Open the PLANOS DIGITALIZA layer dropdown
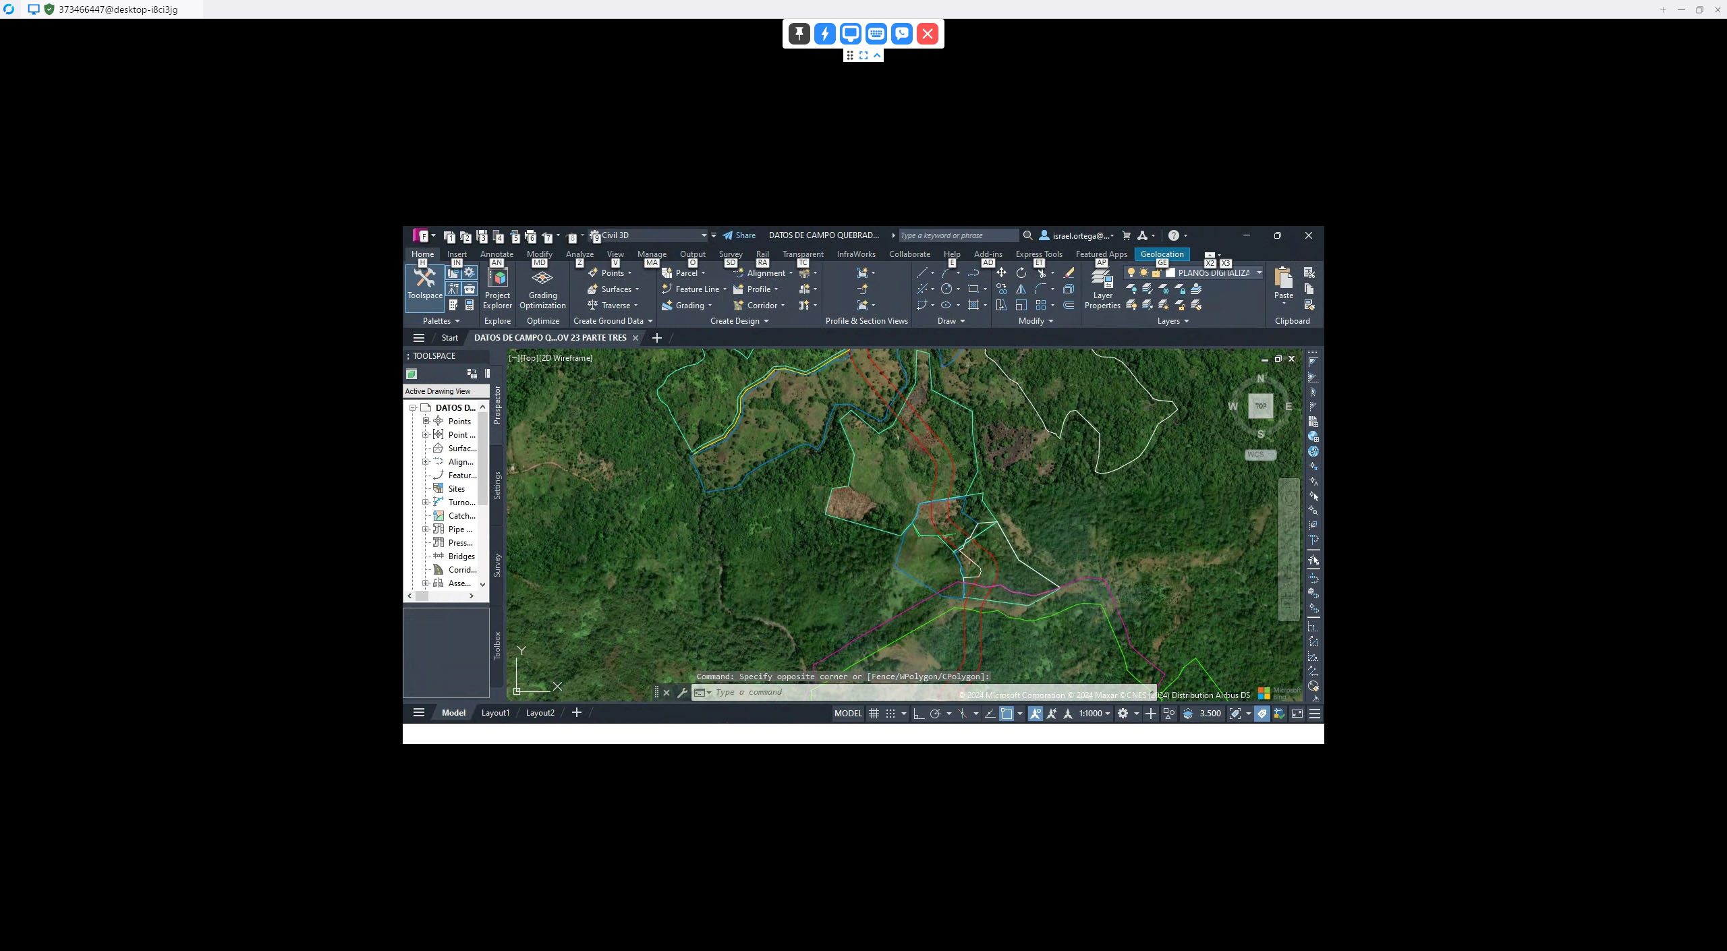Viewport: 1727px width, 951px height. click(1259, 272)
